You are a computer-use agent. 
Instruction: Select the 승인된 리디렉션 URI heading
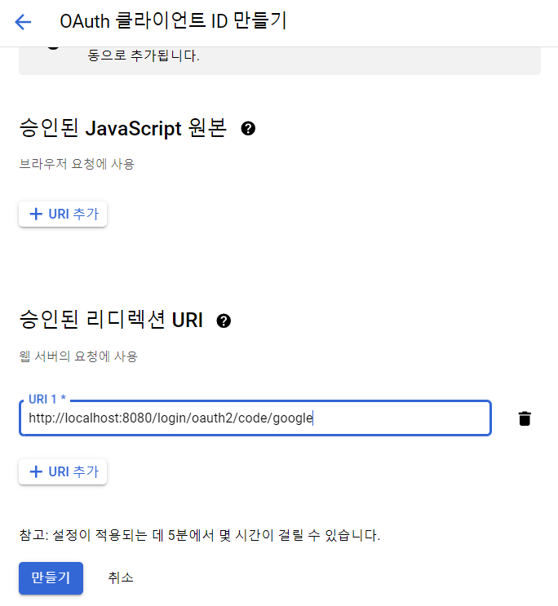[x=111, y=320]
